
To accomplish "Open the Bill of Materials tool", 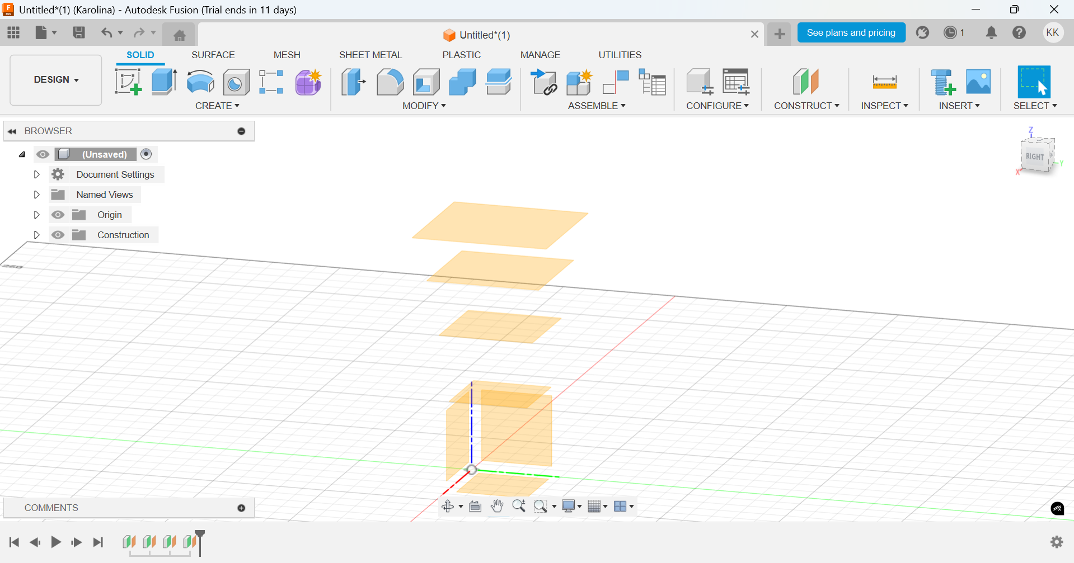I will click(x=652, y=82).
